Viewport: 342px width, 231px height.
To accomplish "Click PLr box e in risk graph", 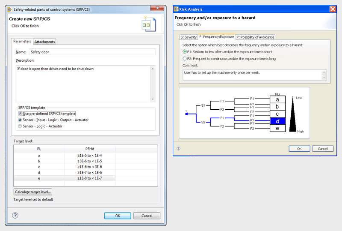I will 277,128.
